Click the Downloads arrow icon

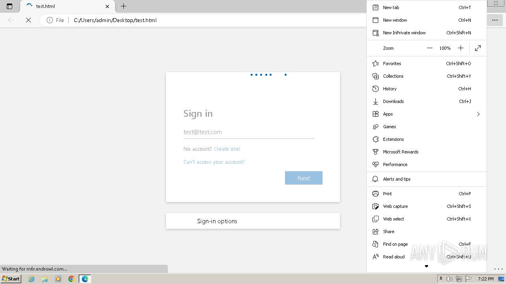tap(376, 101)
